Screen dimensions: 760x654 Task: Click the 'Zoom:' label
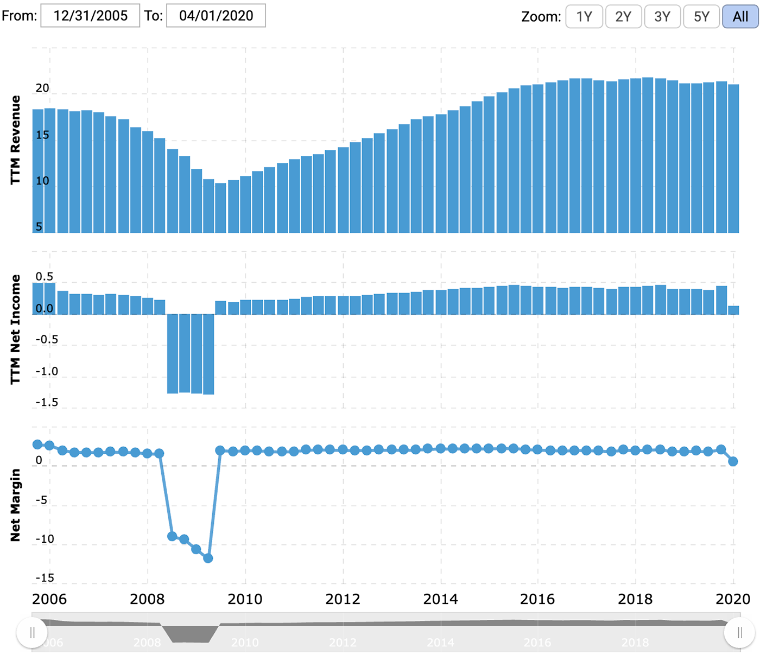pos(541,17)
